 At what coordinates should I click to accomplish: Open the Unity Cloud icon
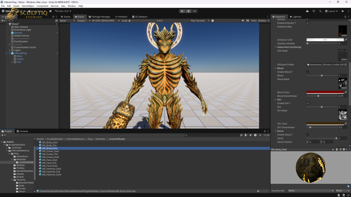[x=307, y=11]
